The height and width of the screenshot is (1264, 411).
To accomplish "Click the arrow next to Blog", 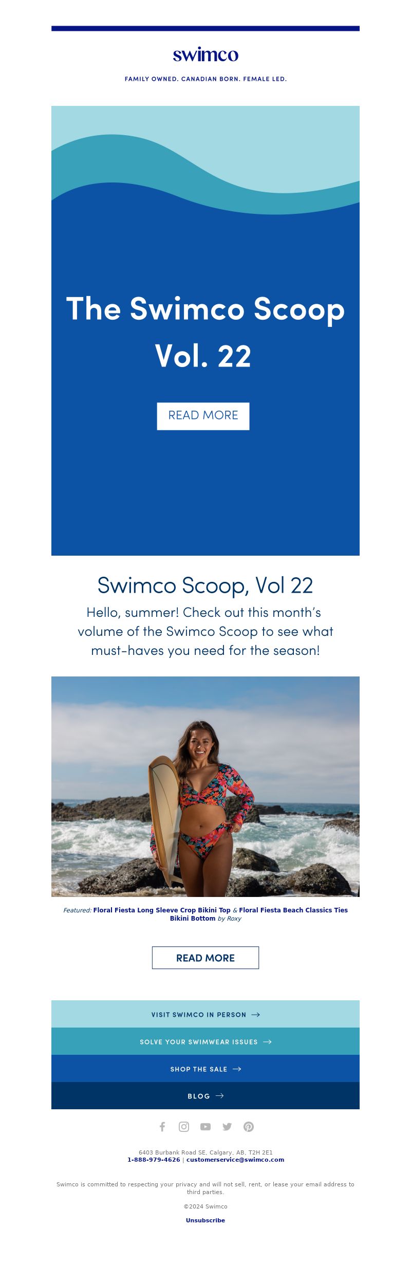I will coord(219,1095).
